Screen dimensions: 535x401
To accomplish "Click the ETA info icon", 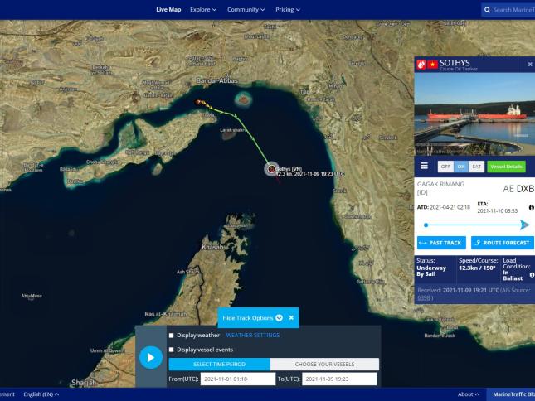I will [531, 207].
